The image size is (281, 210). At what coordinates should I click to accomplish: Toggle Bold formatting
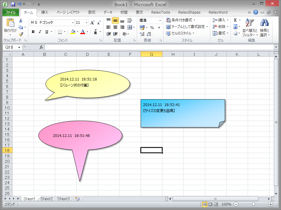33,32
